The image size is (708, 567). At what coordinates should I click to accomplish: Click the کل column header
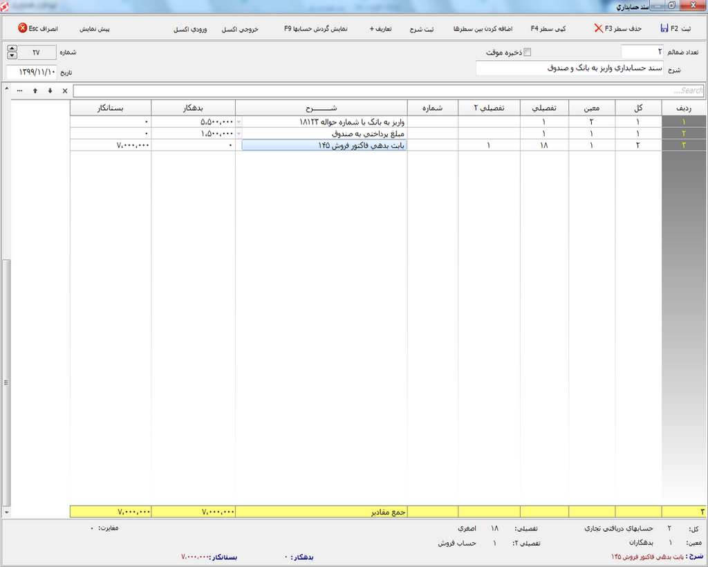[638, 108]
